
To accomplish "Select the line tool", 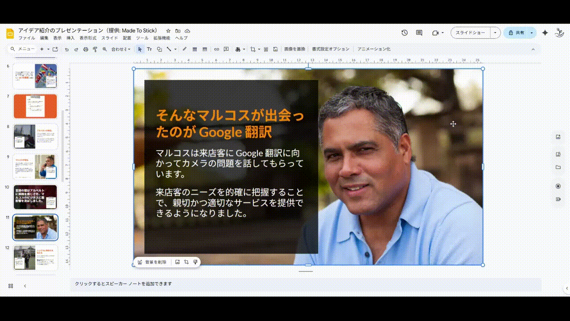I will click(x=169, y=49).
